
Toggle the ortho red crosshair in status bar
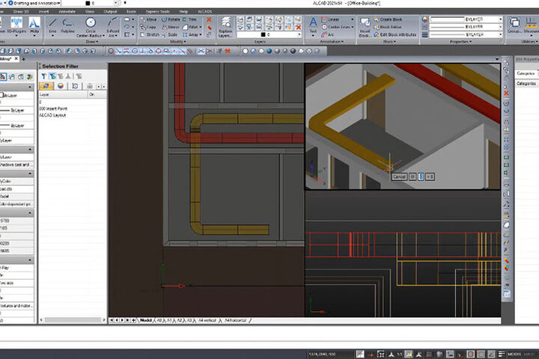[371, 355]
